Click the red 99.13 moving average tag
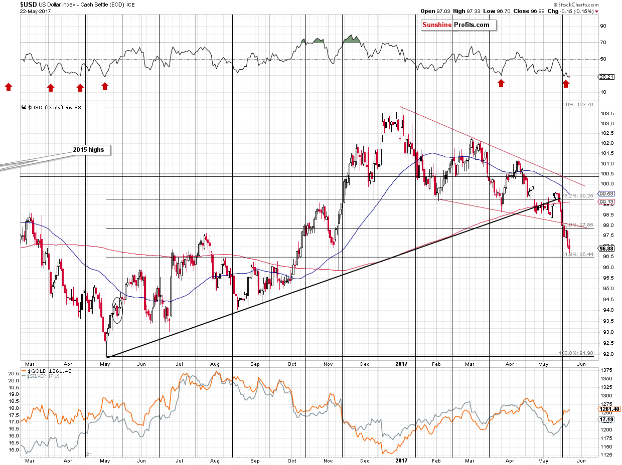Image resolution: width=622 pixels, height=465 pixels. 606,201
